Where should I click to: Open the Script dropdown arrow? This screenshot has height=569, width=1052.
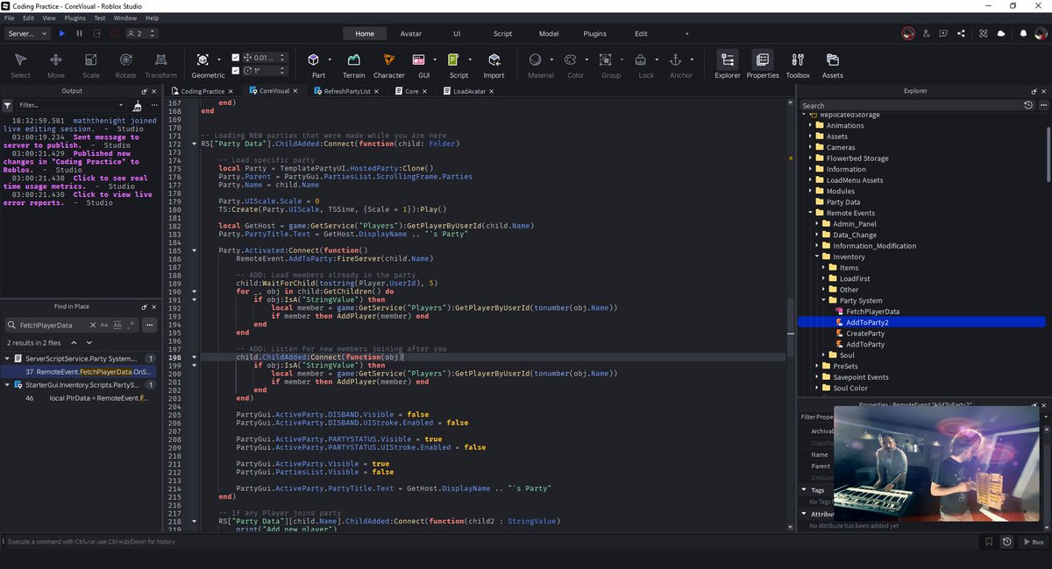click(x=471, y=60)
